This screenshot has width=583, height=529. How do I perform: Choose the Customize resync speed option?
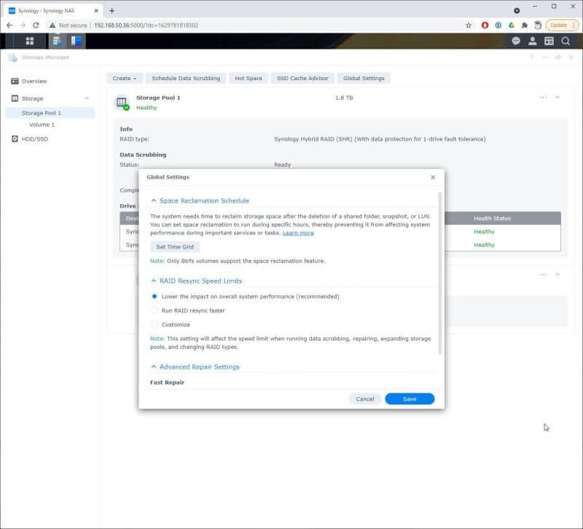[x=154, y=324]
